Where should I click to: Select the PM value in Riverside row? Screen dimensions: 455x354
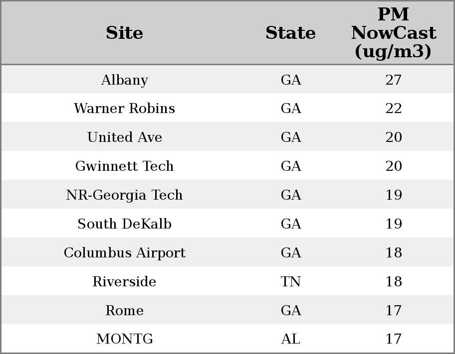[x=393, y=282]
